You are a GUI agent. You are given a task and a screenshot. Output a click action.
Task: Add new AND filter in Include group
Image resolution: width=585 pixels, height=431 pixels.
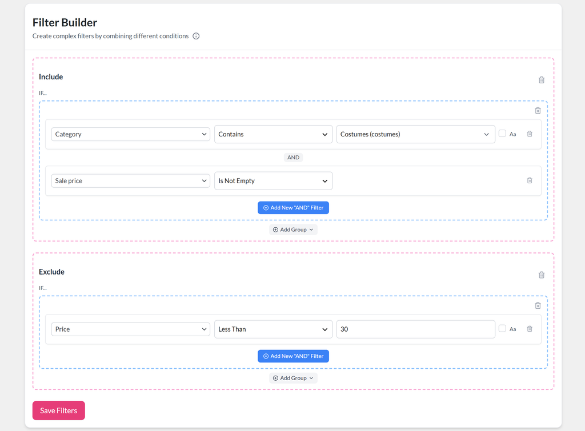tap(293, 208)
